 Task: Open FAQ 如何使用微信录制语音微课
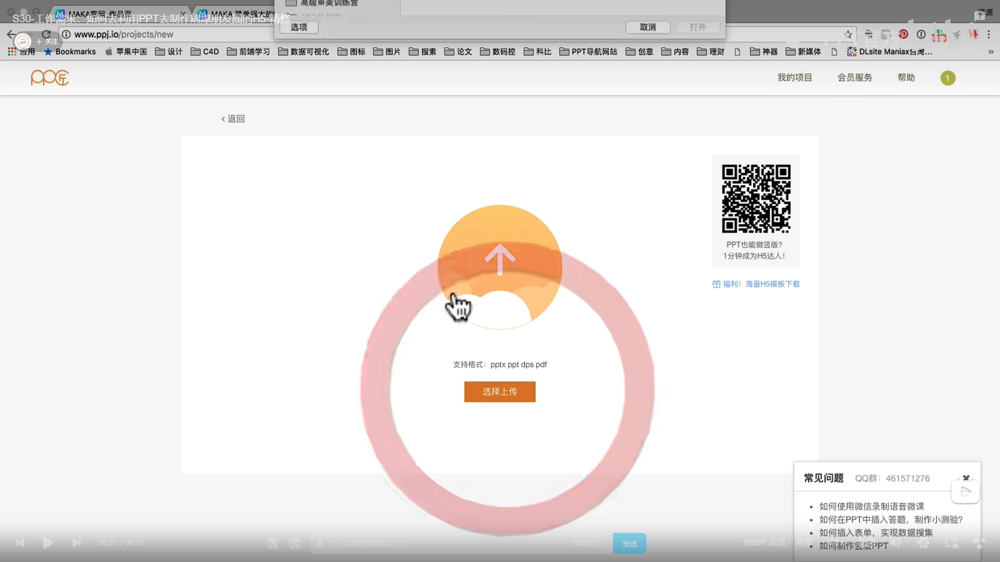(872, 506)
